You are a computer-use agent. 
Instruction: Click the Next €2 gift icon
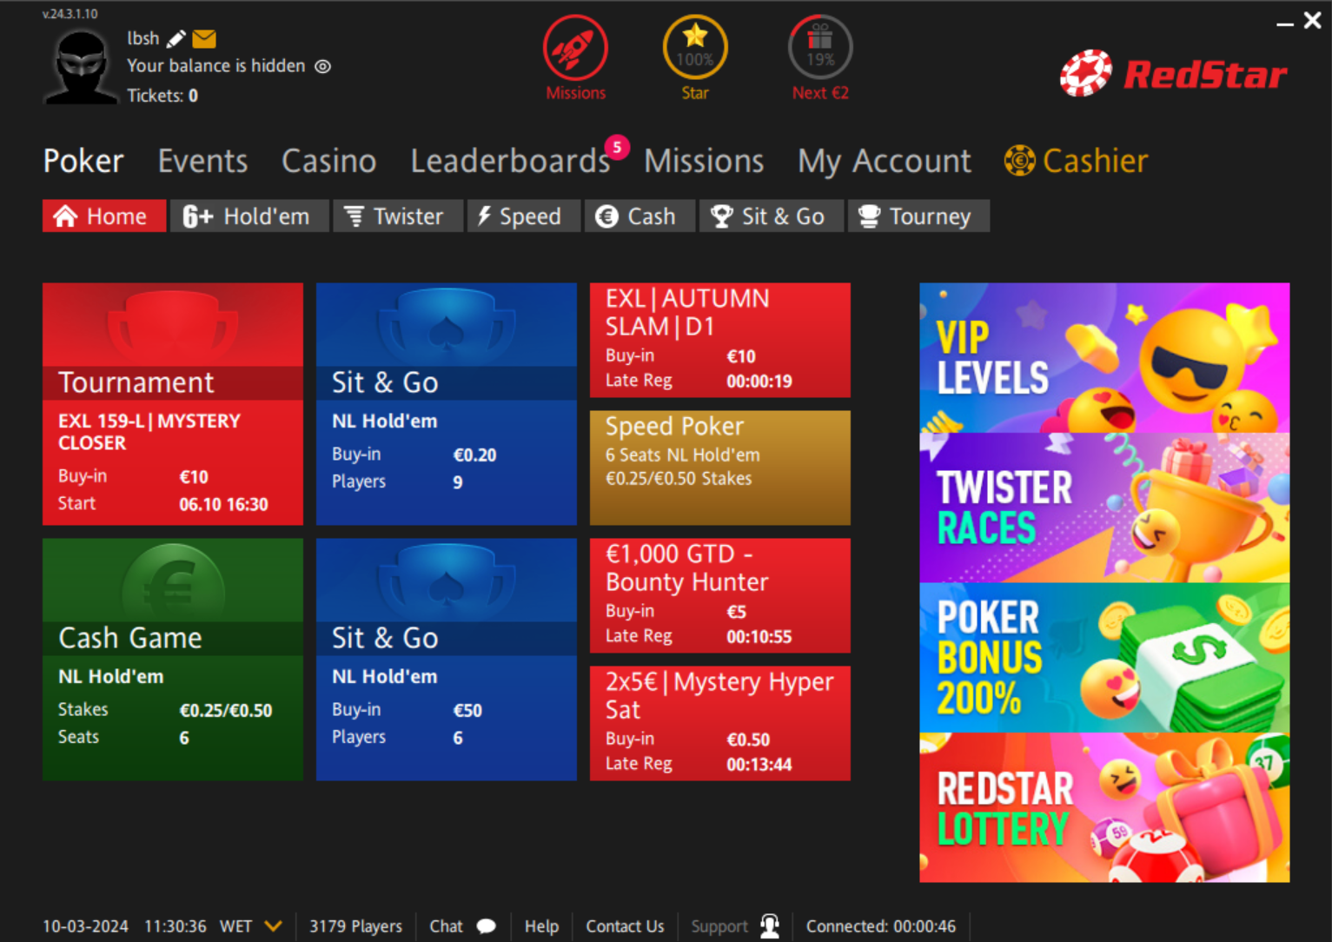[x=820, y=48]
